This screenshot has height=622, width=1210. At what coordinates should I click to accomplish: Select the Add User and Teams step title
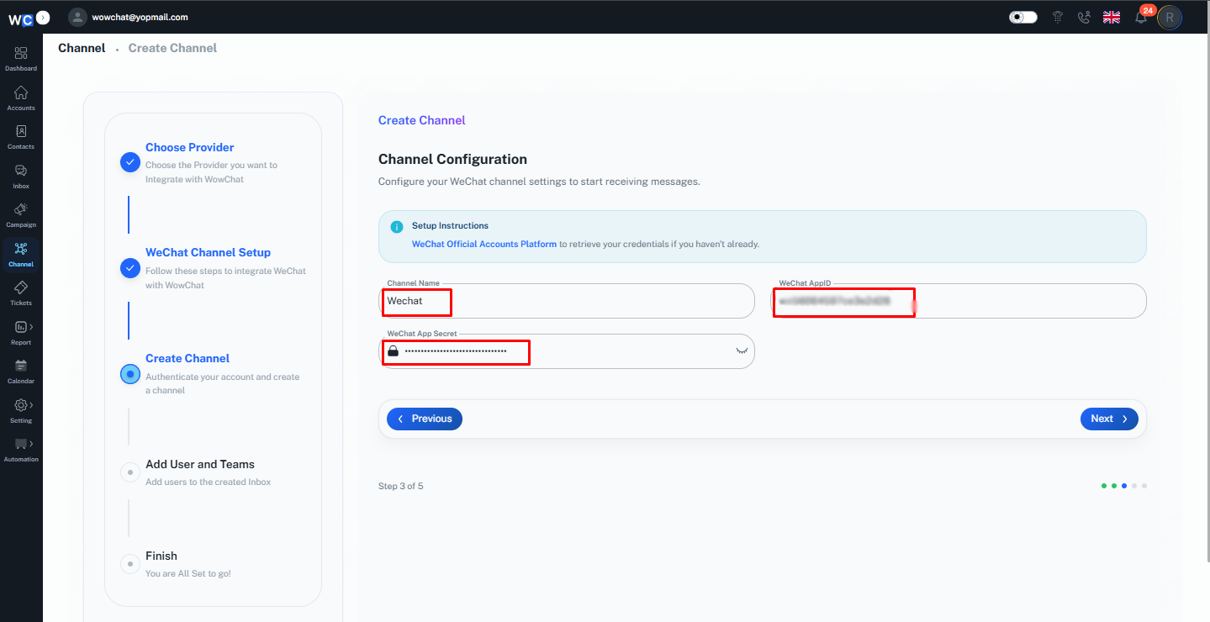coord(200,464)
